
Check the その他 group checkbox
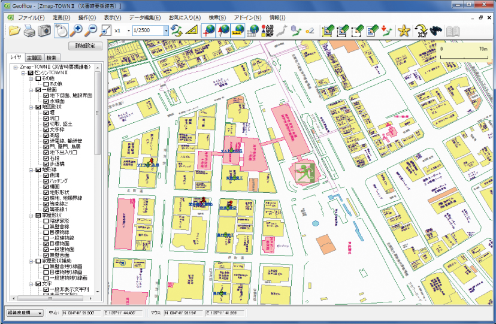pyautogui.click(x=38, y=78)
